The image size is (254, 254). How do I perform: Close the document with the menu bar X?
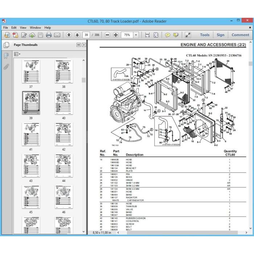pyautogui.click(x=250, y=28)
